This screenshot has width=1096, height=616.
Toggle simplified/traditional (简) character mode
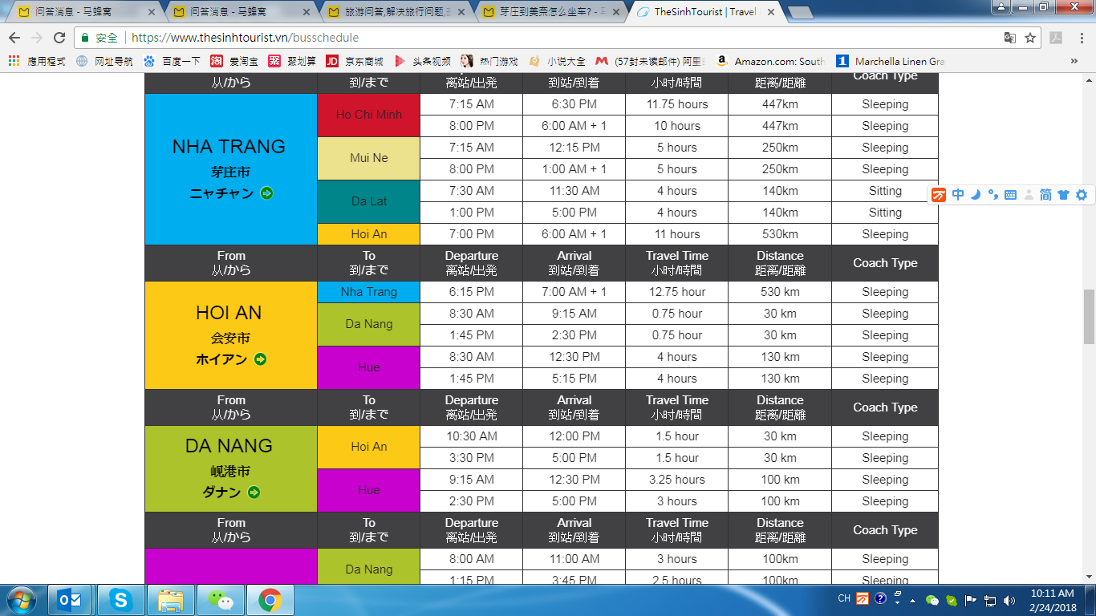(1045, 195)
